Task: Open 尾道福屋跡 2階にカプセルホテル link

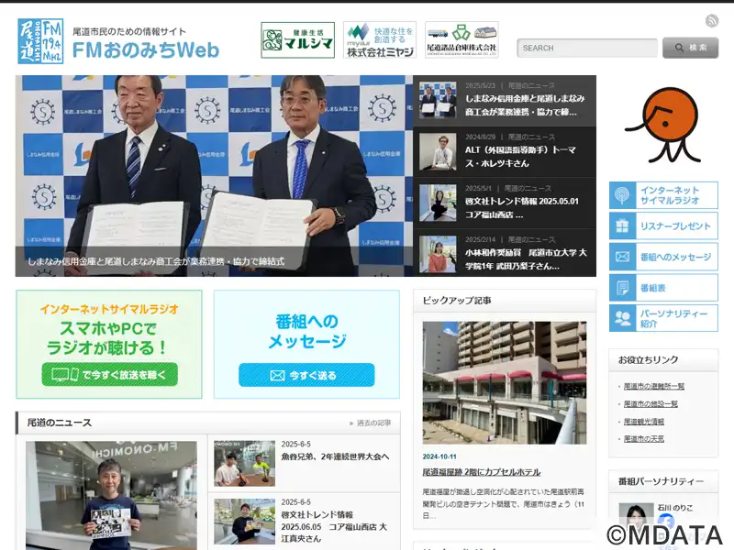Action: pyautogui.click(x=481, y=472)
